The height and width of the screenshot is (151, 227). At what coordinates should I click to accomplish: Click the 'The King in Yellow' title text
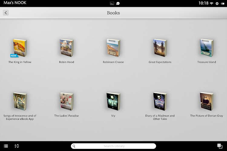[20, 62]
